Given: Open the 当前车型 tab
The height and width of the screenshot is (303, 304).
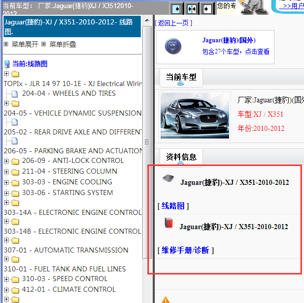Looking at the screenshot, I should (181, 77).
